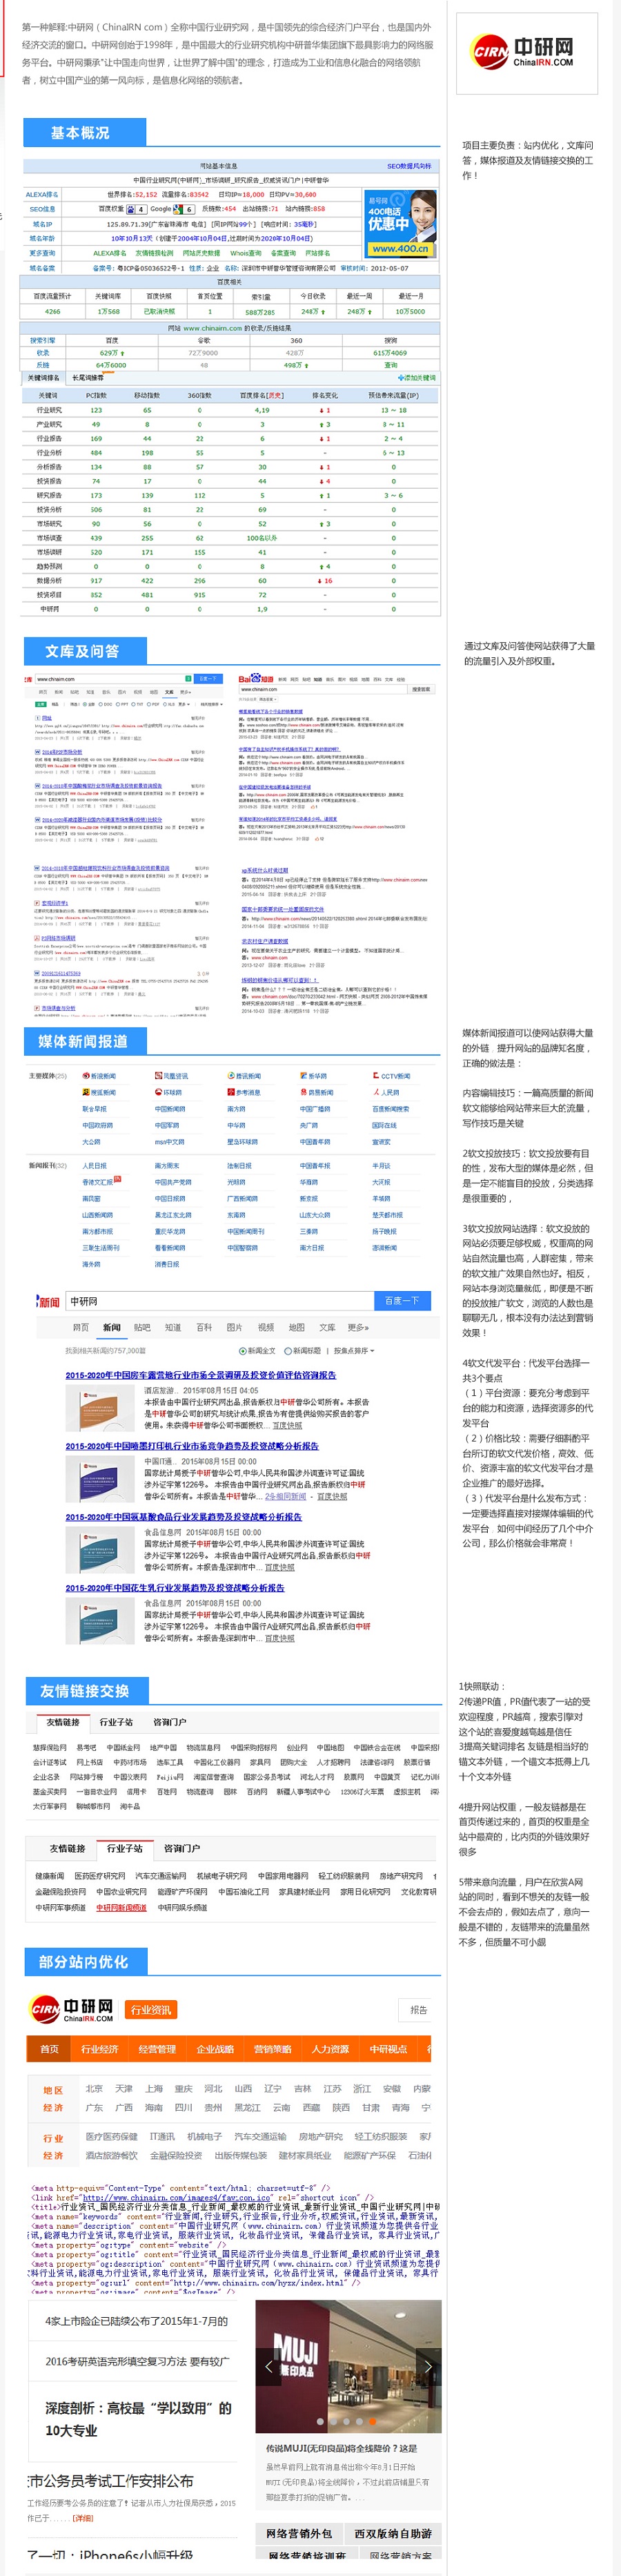Screen dimensions: 621x2576
Task: Click 经营管理 in the orange navigation bar
Action: click(157, 2049)
